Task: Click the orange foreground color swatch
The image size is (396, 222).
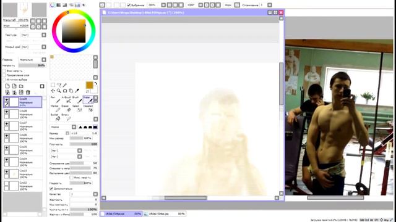Action: (x=89, y=85)
